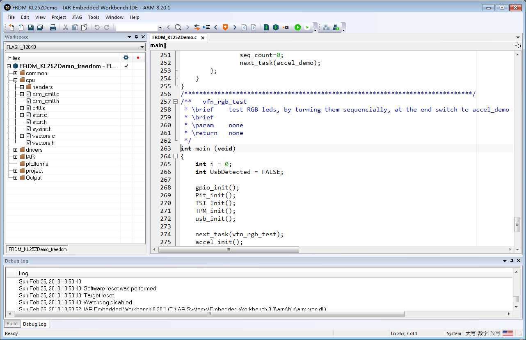The height and width of the screenshot is (340, 526).
Task: Toggle a breakpoint from the toolbar
Action: coord(286,27)
